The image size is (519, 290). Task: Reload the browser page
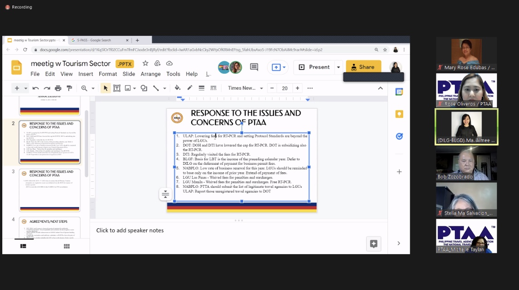[25, 50]
